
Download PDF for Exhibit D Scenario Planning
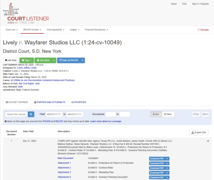coord(157,177)
